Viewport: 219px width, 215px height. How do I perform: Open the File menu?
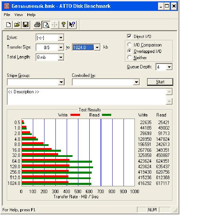point(7,15)
